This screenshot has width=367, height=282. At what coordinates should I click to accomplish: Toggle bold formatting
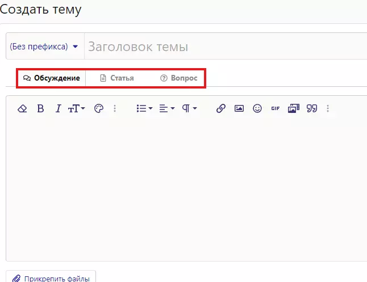click(40, 108)
